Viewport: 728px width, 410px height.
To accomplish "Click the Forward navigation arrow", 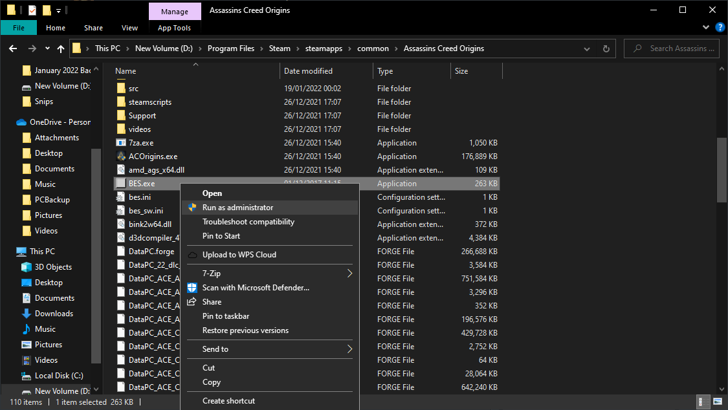I will pos(32,49).
